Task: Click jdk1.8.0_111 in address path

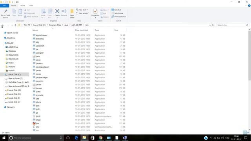Action: [x=77, y=25]
